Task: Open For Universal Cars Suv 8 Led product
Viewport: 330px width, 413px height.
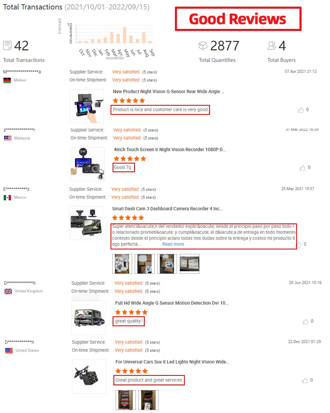Action: tap(172, 362)
